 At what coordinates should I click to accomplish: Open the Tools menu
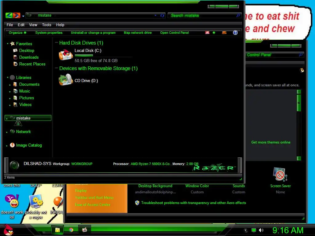click(47, 25)
